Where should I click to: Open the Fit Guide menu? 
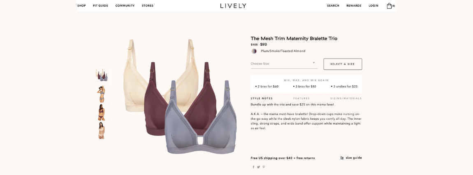pyautogui.click(x=100, y=6)
